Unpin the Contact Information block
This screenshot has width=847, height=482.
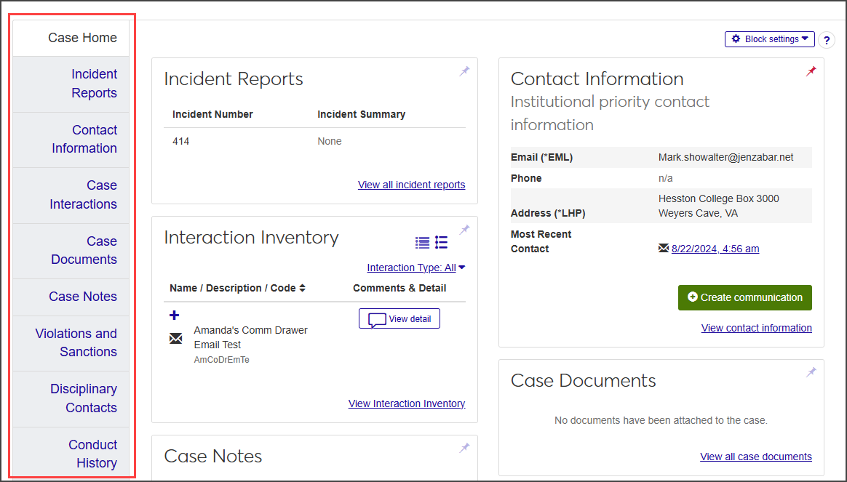click(811, 71)
